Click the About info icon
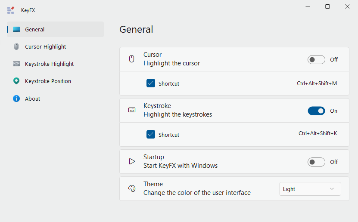This screenshot has height=222, width=358. pyautogui.click(x=16, y=99)
